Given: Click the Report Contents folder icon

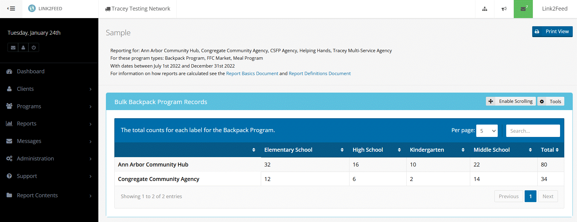Looking at the screenshot, I should pyautogui.click(x=9, y=195).
